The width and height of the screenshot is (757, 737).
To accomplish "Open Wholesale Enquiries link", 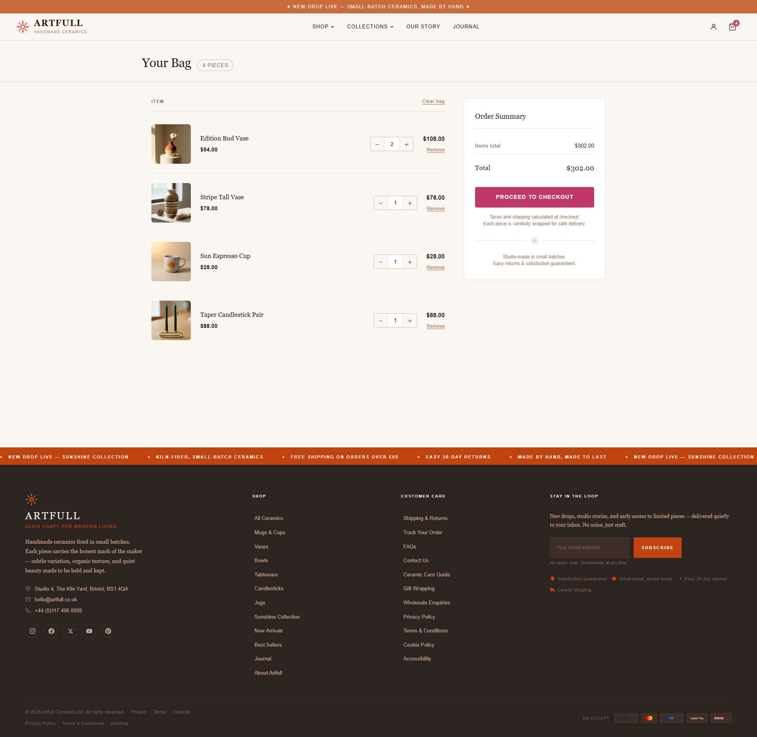I will tap(427, 603).
